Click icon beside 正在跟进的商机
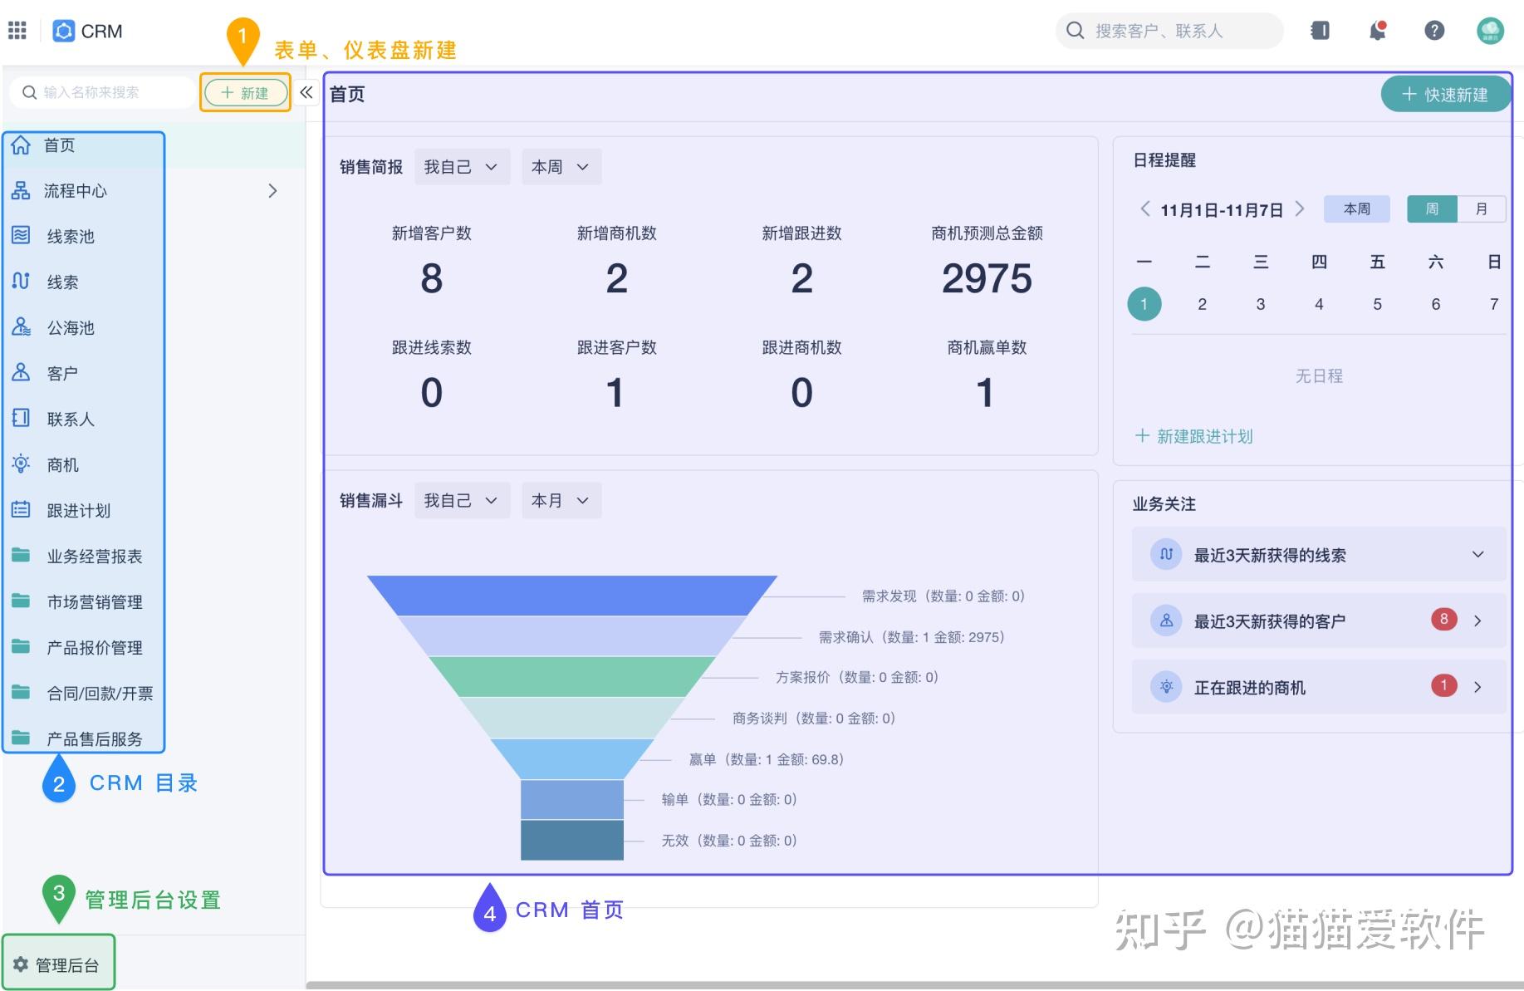 (1166, 687)
